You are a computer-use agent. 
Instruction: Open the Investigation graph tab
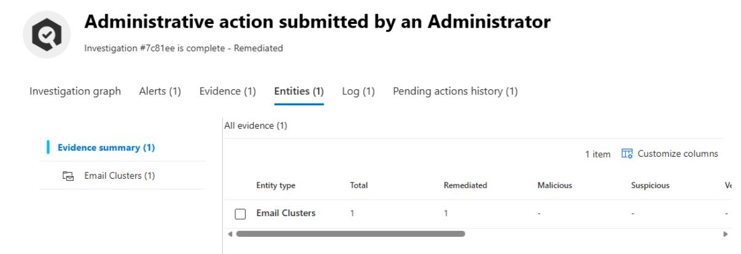75,92
